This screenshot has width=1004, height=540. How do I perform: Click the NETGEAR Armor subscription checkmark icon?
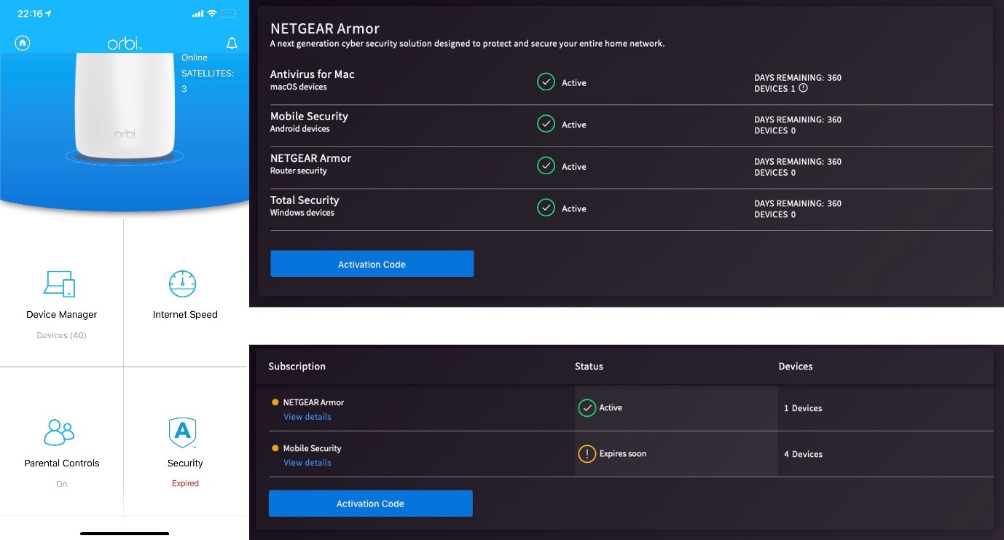point(587,407)
